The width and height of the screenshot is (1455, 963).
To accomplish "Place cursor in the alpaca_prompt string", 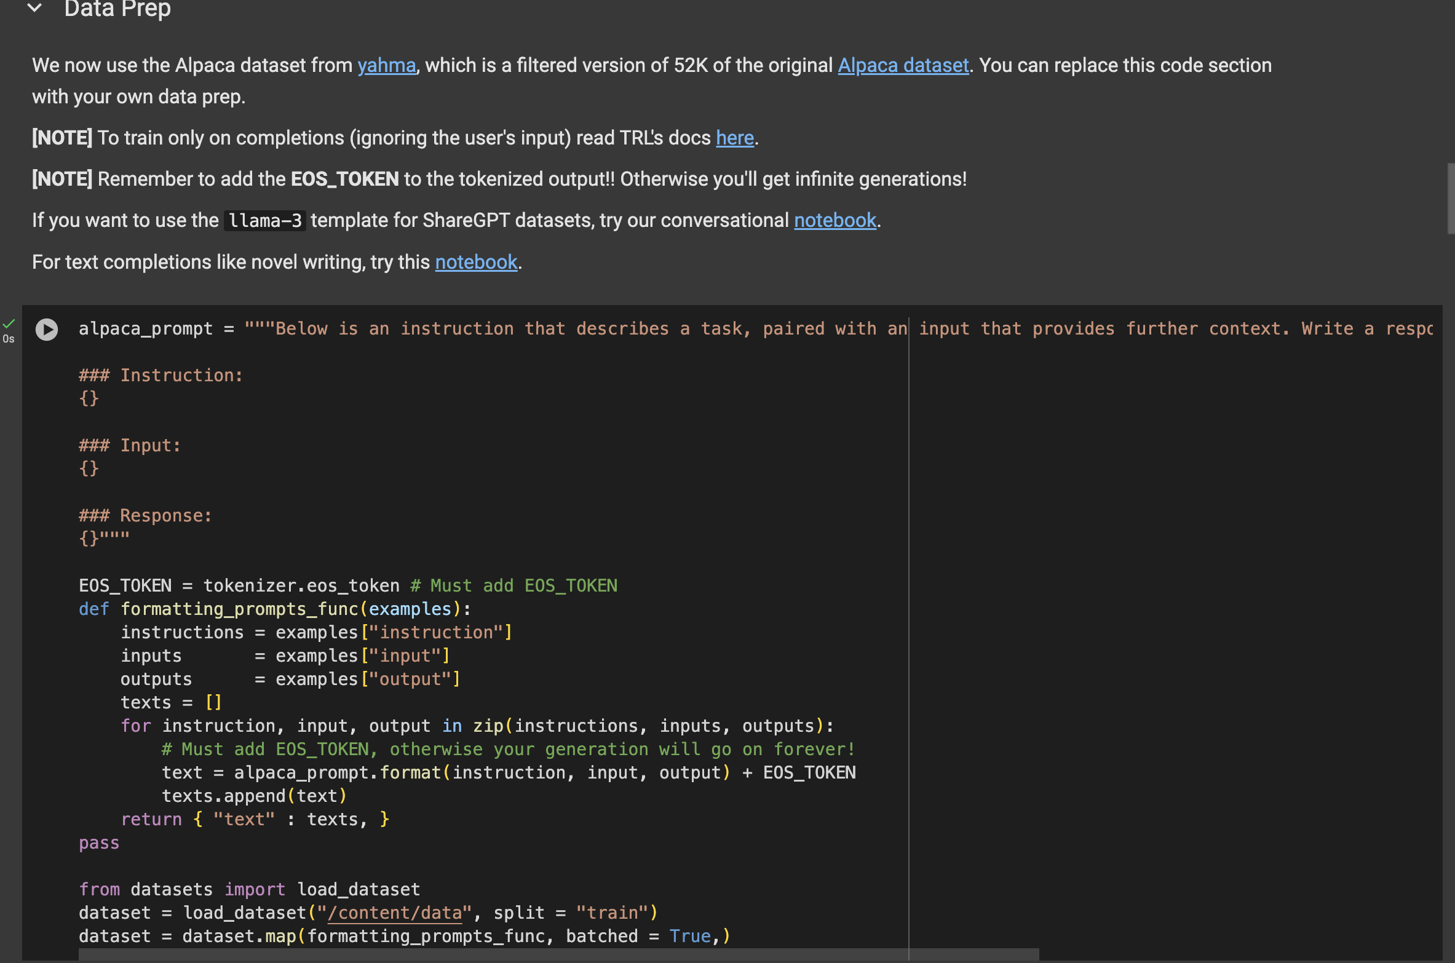I will 430,328.
